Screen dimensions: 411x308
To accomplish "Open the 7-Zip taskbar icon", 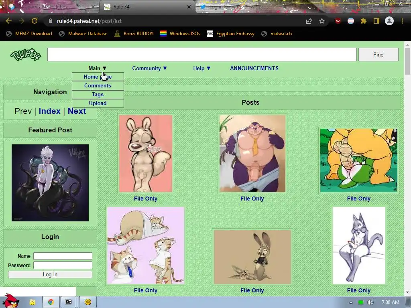I will coord(68,302).
